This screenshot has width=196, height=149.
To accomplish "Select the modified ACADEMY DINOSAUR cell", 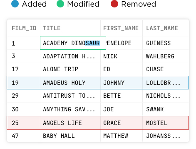I will (x=73, y=43).
